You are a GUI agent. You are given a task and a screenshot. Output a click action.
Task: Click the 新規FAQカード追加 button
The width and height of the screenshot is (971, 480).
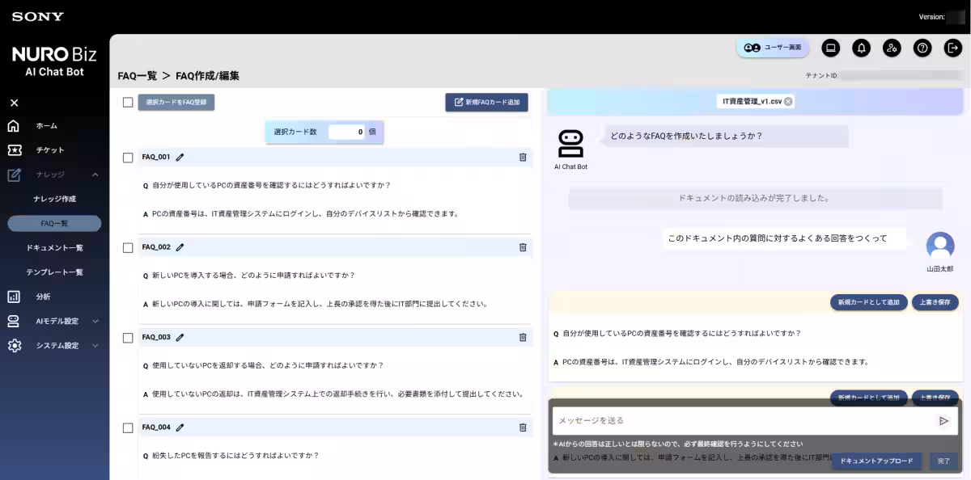click(x=486, y=102)
